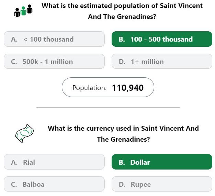Click the "D." letter beside Rupee
This screenshot has width=215, height=196.
pos(122,184)
